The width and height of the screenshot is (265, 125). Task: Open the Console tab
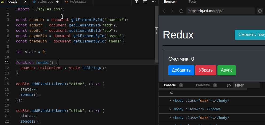[x=170, y=85]
